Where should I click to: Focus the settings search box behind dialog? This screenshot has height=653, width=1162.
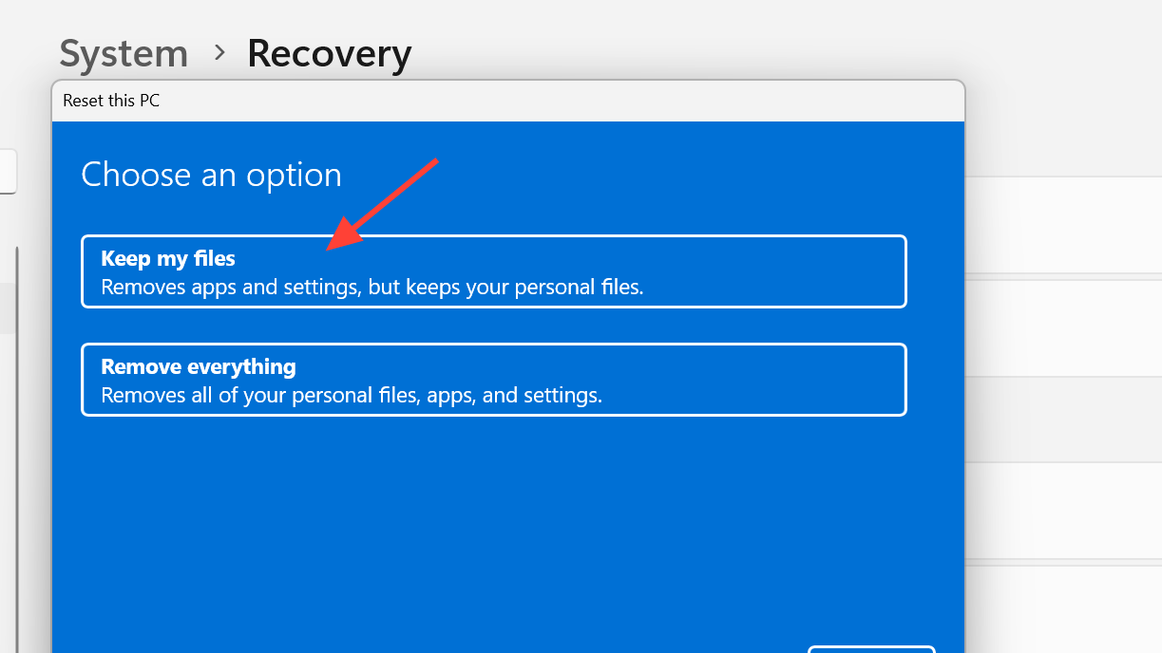[8, 172]
